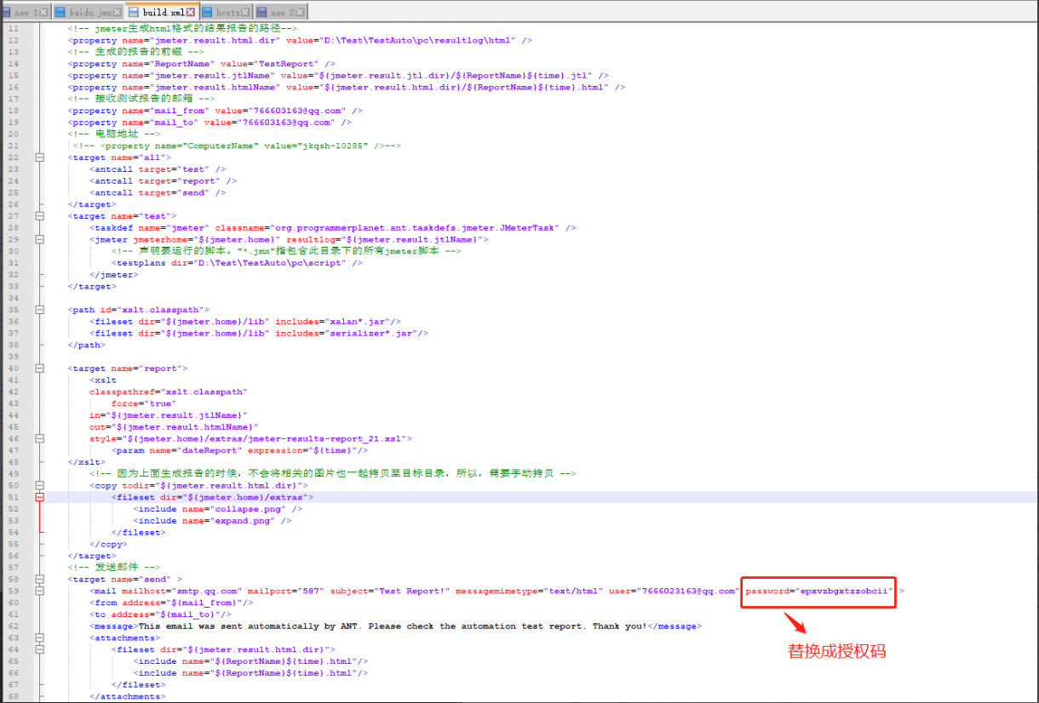Collapse the attachments fileset fold on line 64

point(39,649)
